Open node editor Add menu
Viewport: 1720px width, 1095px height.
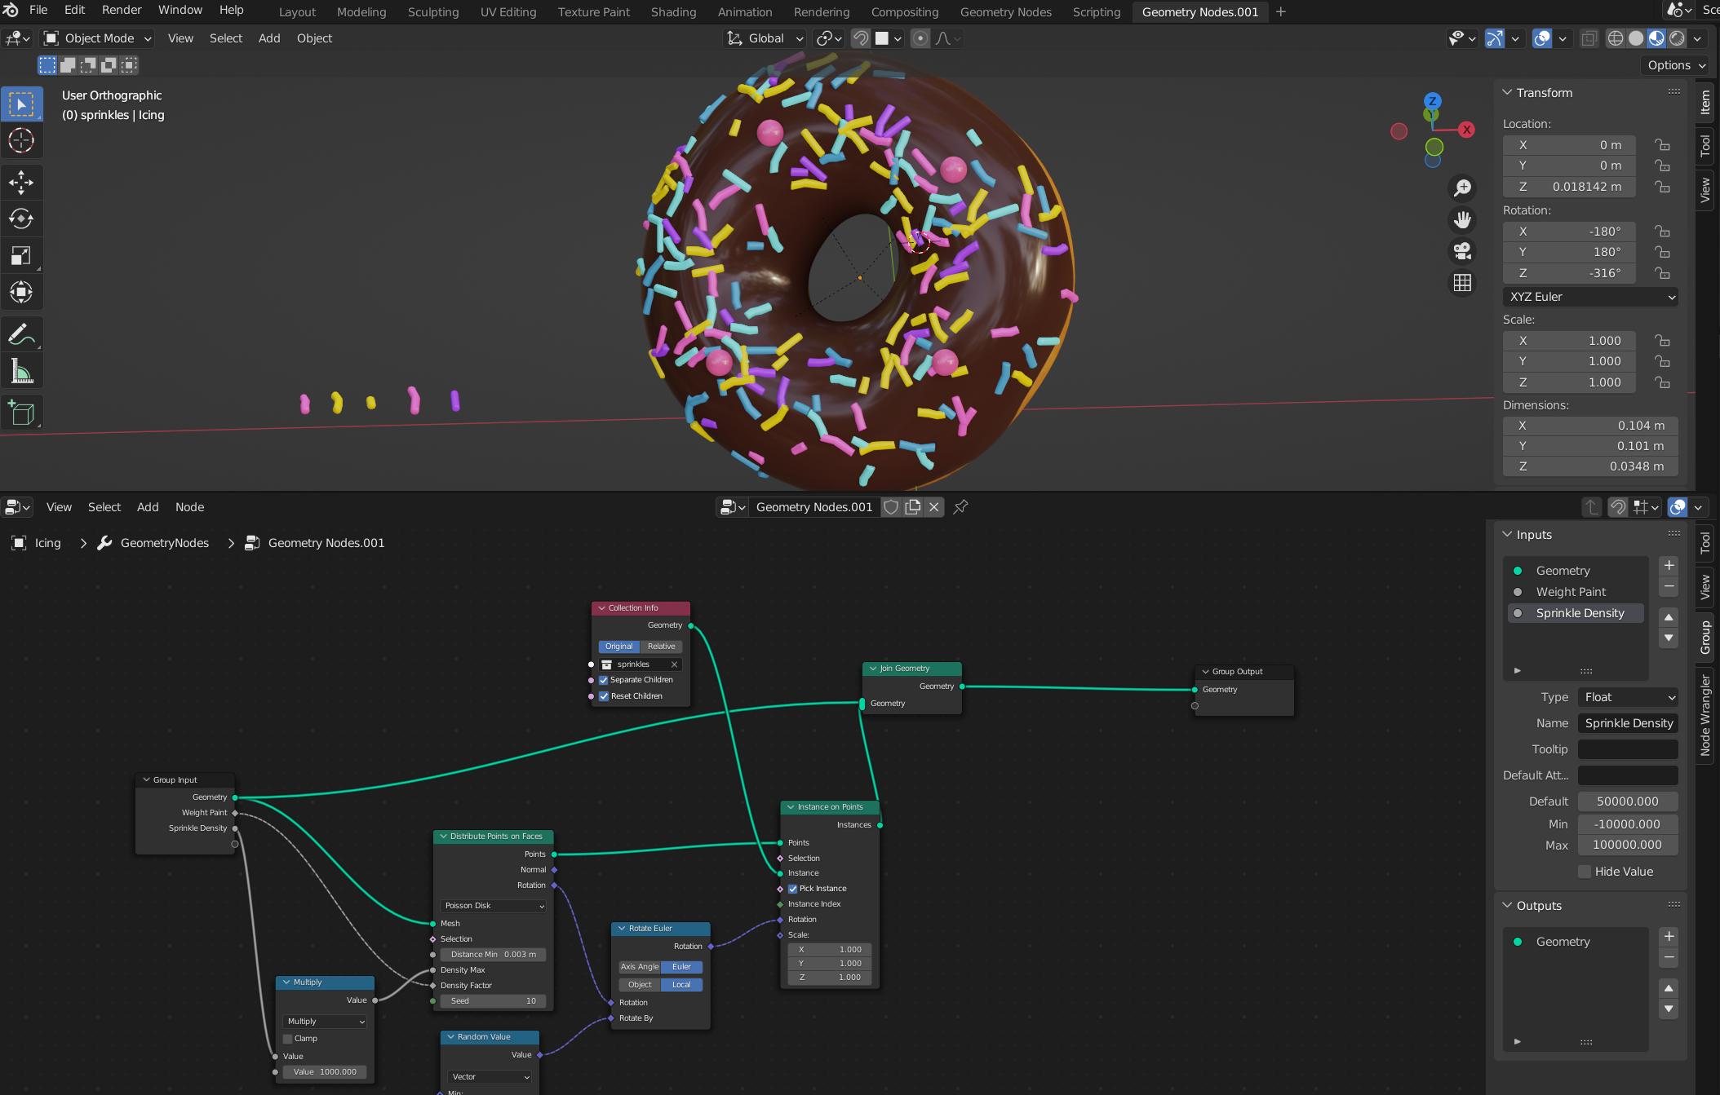[148, 507]
